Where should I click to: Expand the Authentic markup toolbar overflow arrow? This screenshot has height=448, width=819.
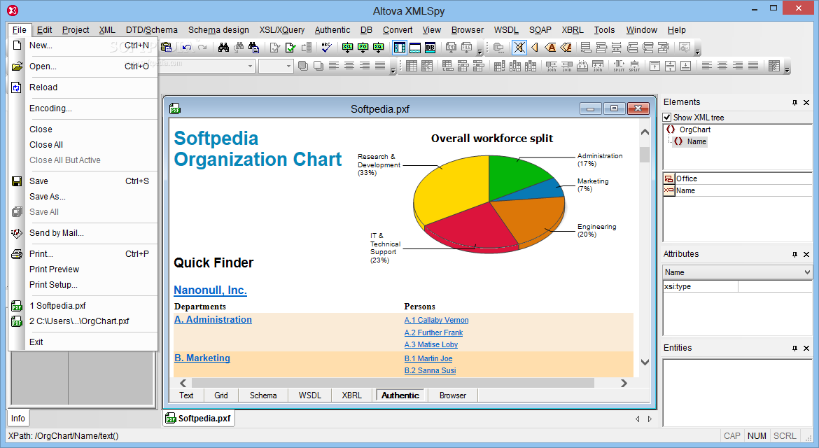(x=697, y=52)
